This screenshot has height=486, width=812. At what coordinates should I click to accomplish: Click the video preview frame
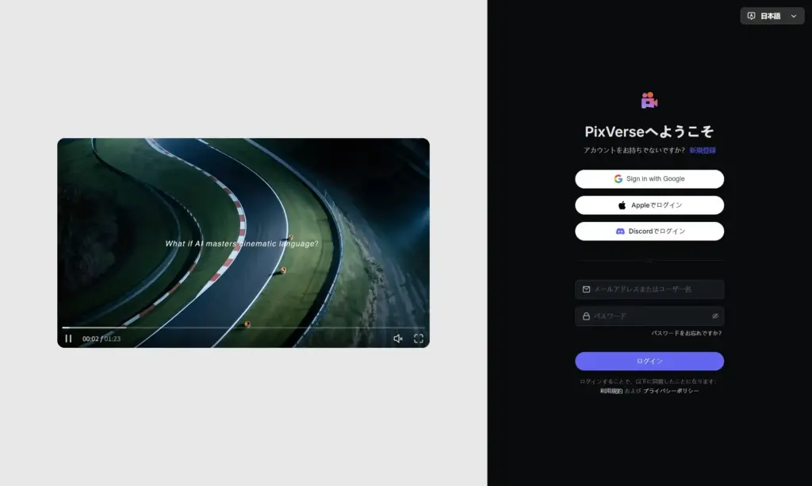pyautogui.click(x=243, y=243)
